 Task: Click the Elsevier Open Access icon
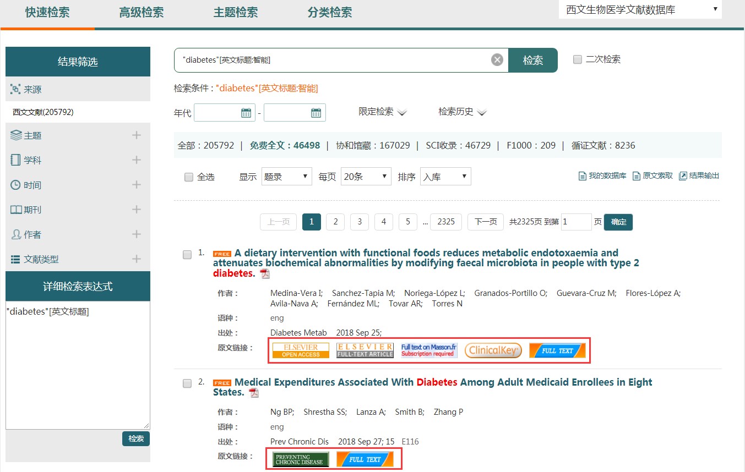pyautogui.click(x=301, y=350)
